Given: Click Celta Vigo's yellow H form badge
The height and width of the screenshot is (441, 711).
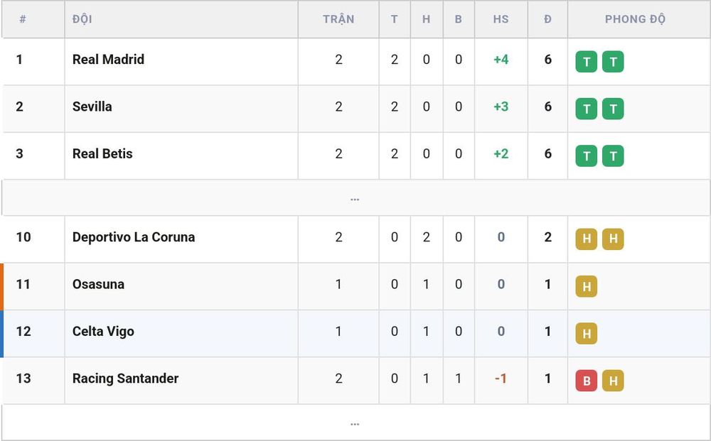Looking at the screenshot, I should click(587, 333).
